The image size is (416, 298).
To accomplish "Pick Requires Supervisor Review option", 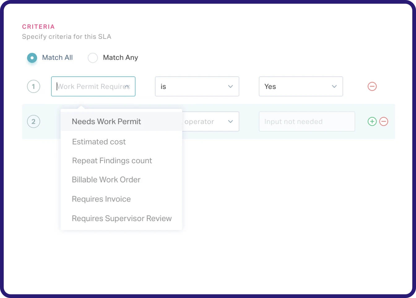I will point(122,219).
